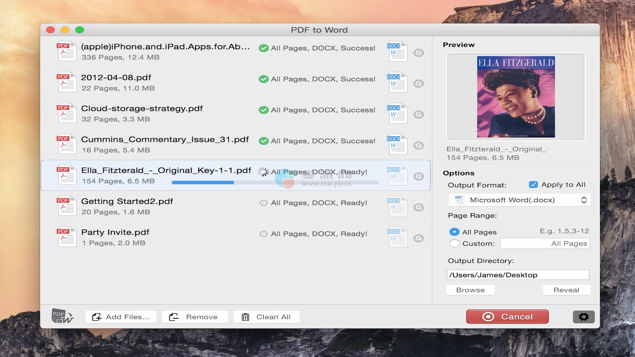
Task: Click the Ella Fitzgerald conversion progress bar
Action: [x=275, y=182]
